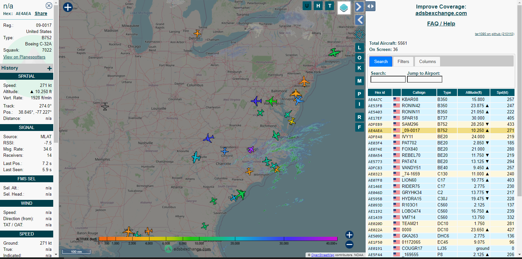This screenshot has width=522, height=259.
Task: Select the LOBO474 aircraft row
Action: [441, 211]
